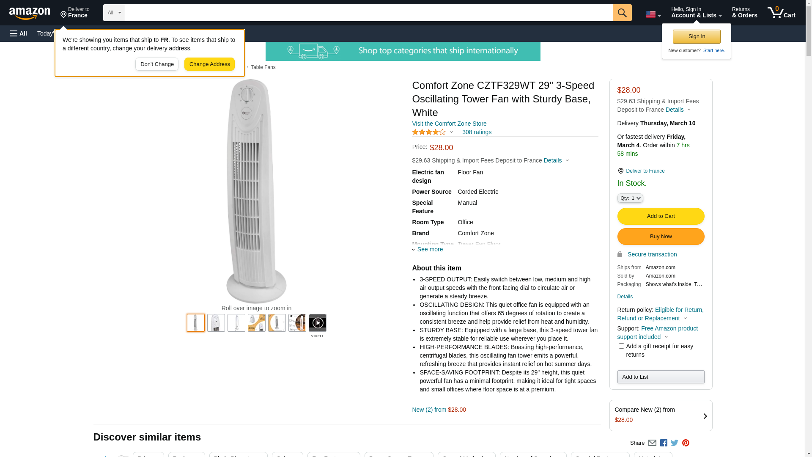
Task: Open the search category All dropdown
Action: (114, 13)
